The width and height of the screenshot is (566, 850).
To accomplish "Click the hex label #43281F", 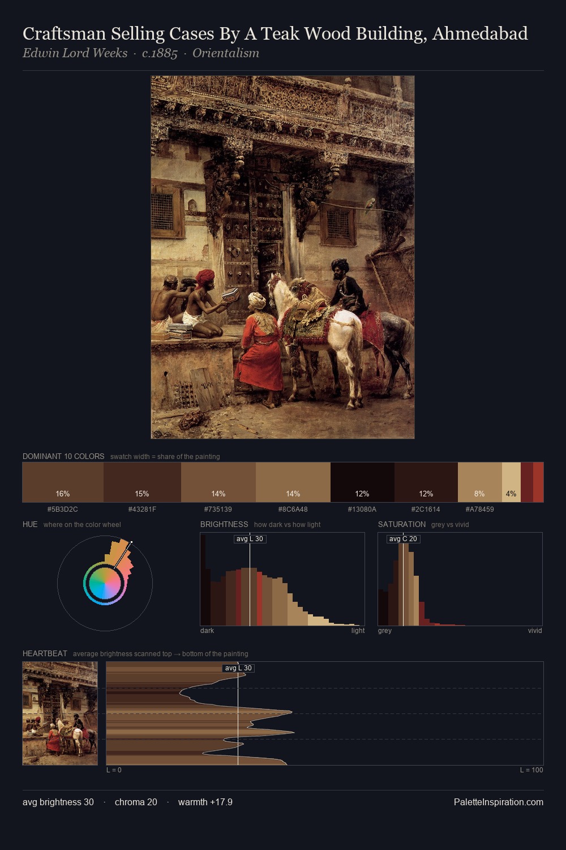I will click(142, 509).
